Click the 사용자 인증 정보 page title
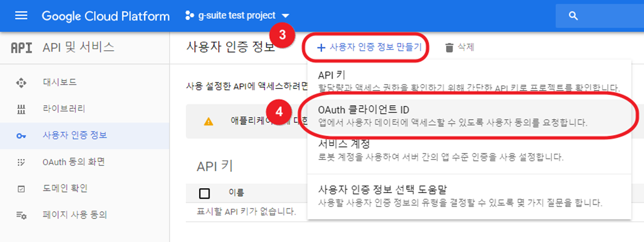Viewport: 644px width, 242px height. 231,47
